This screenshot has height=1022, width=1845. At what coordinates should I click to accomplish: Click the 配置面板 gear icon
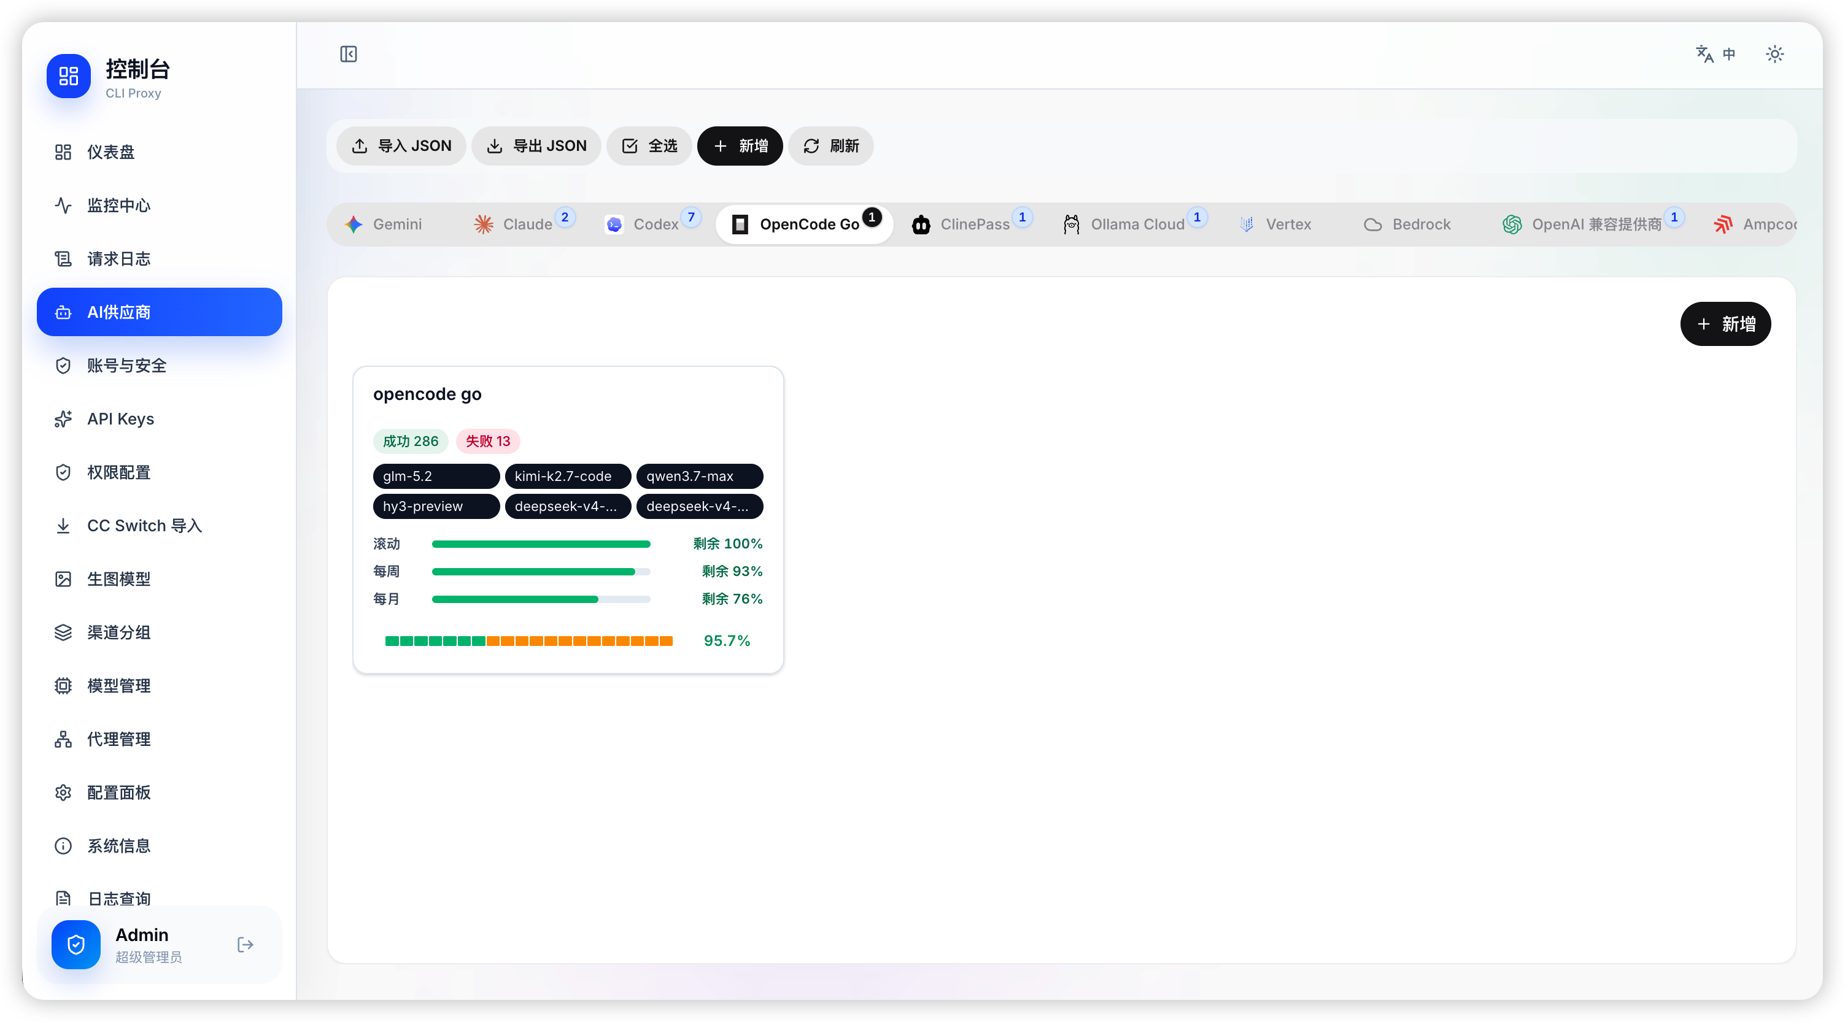63,793
